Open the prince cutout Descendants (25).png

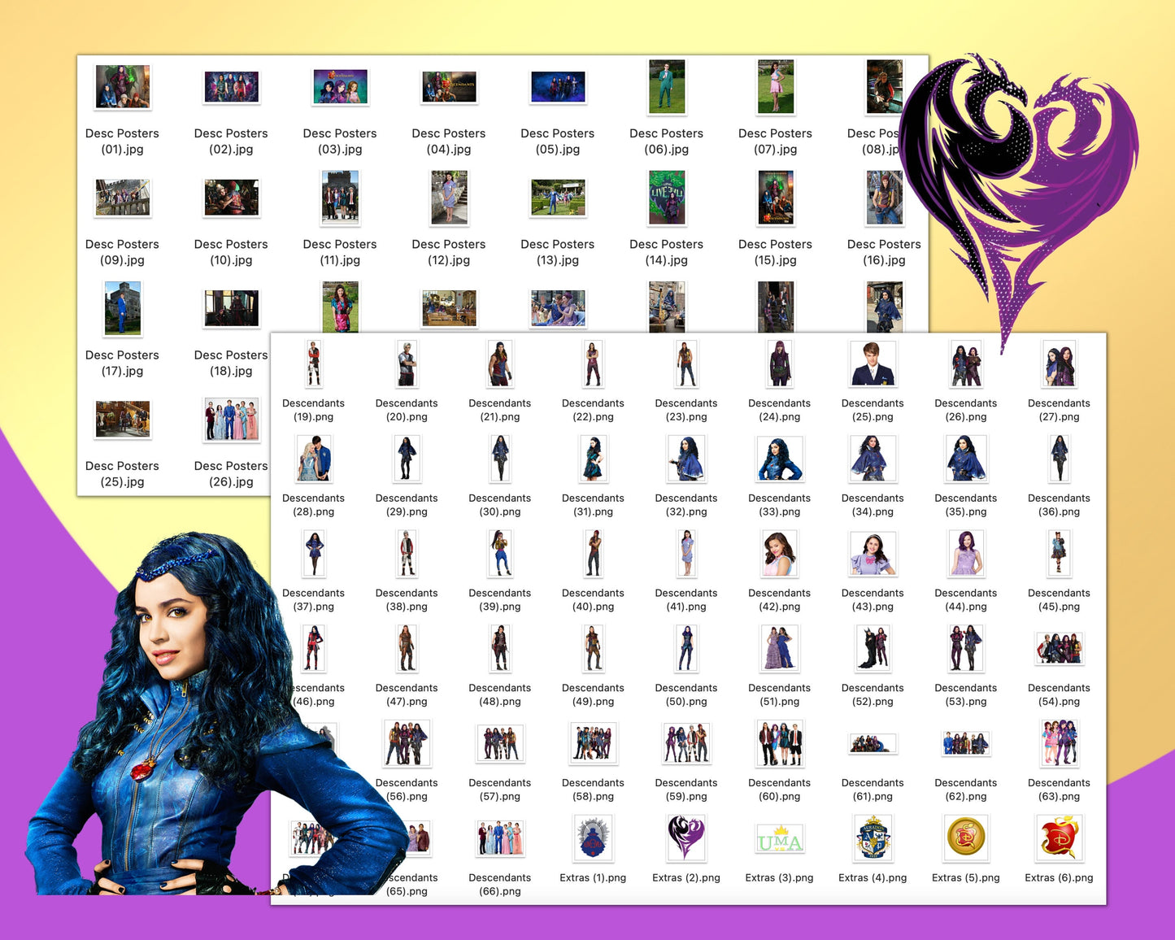pyautogui.click(x=873, y=363)
